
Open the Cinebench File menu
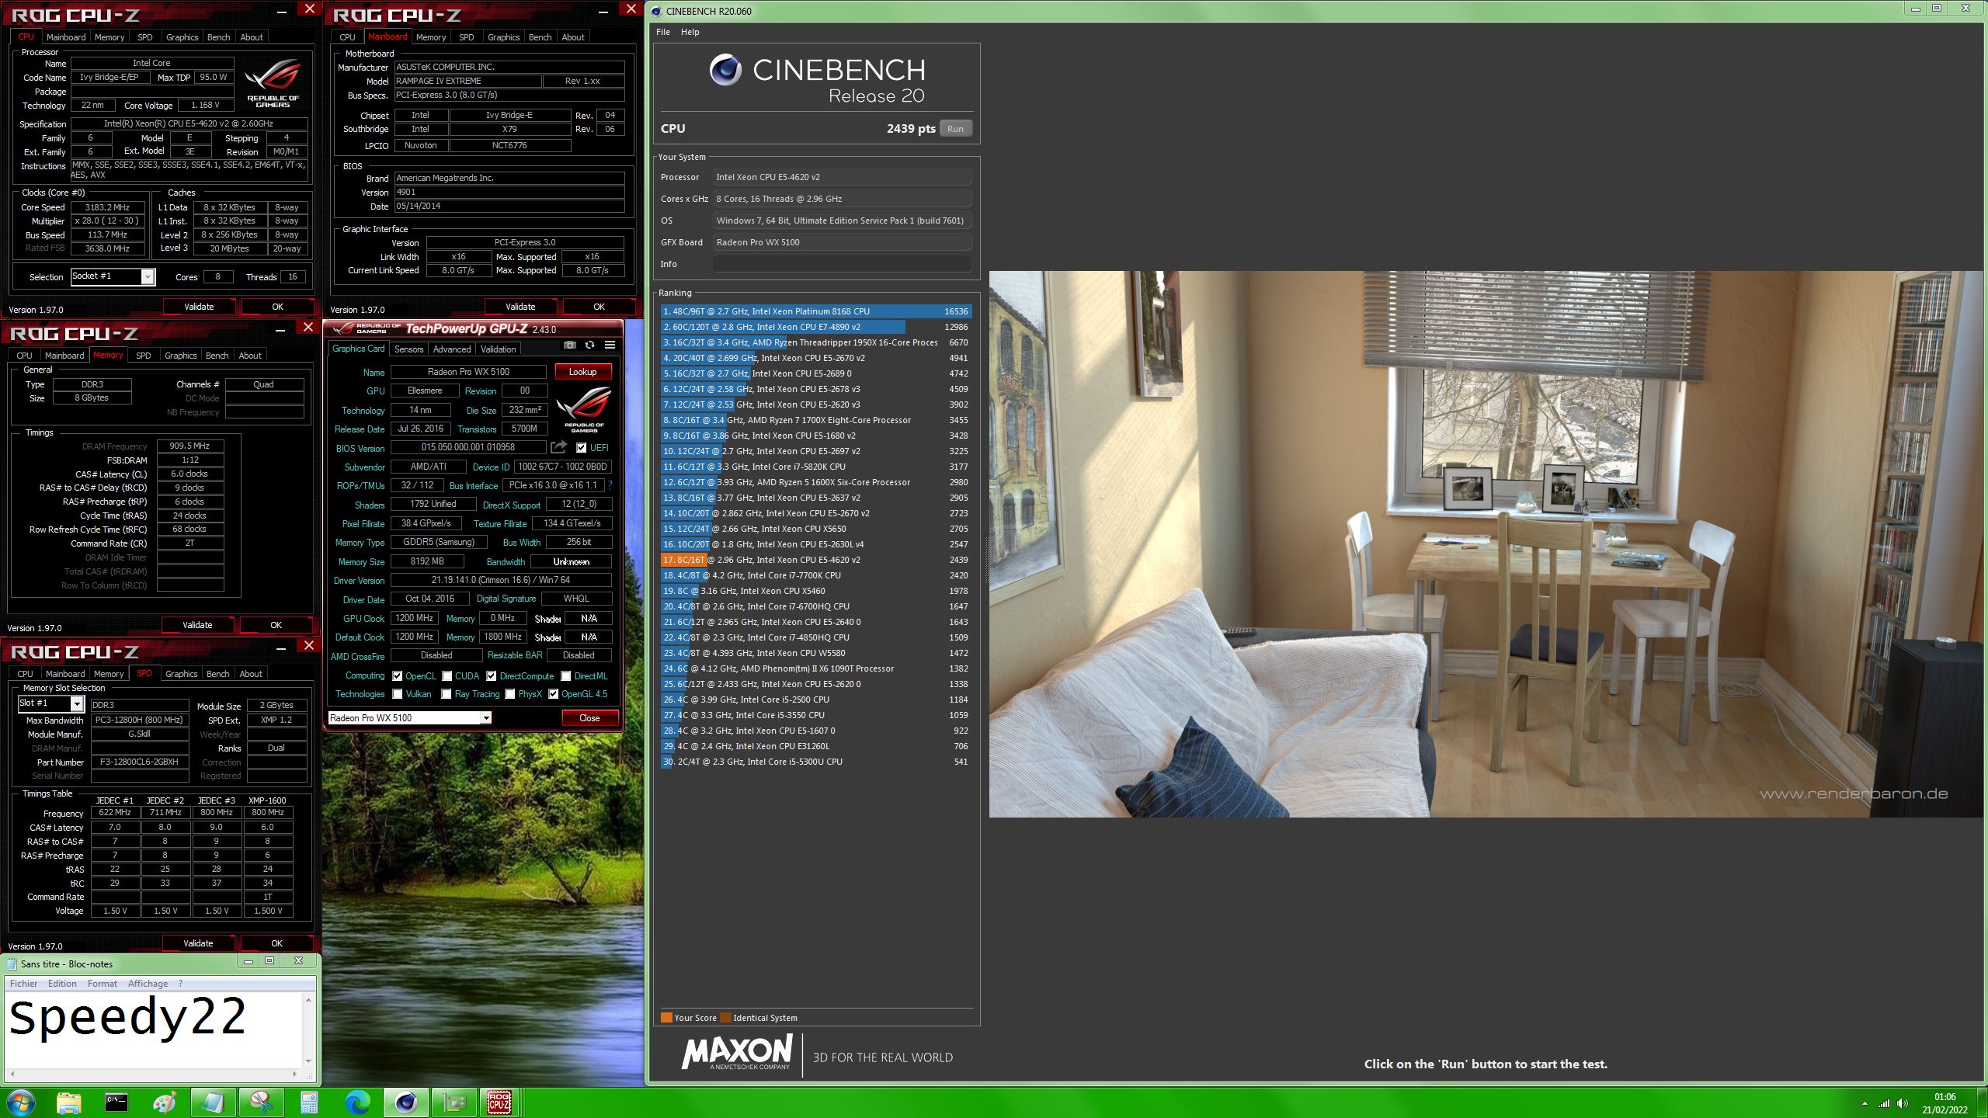click(x=662, y=32)
